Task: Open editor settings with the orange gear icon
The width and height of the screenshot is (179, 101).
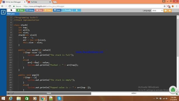Action: pos(170,11)
